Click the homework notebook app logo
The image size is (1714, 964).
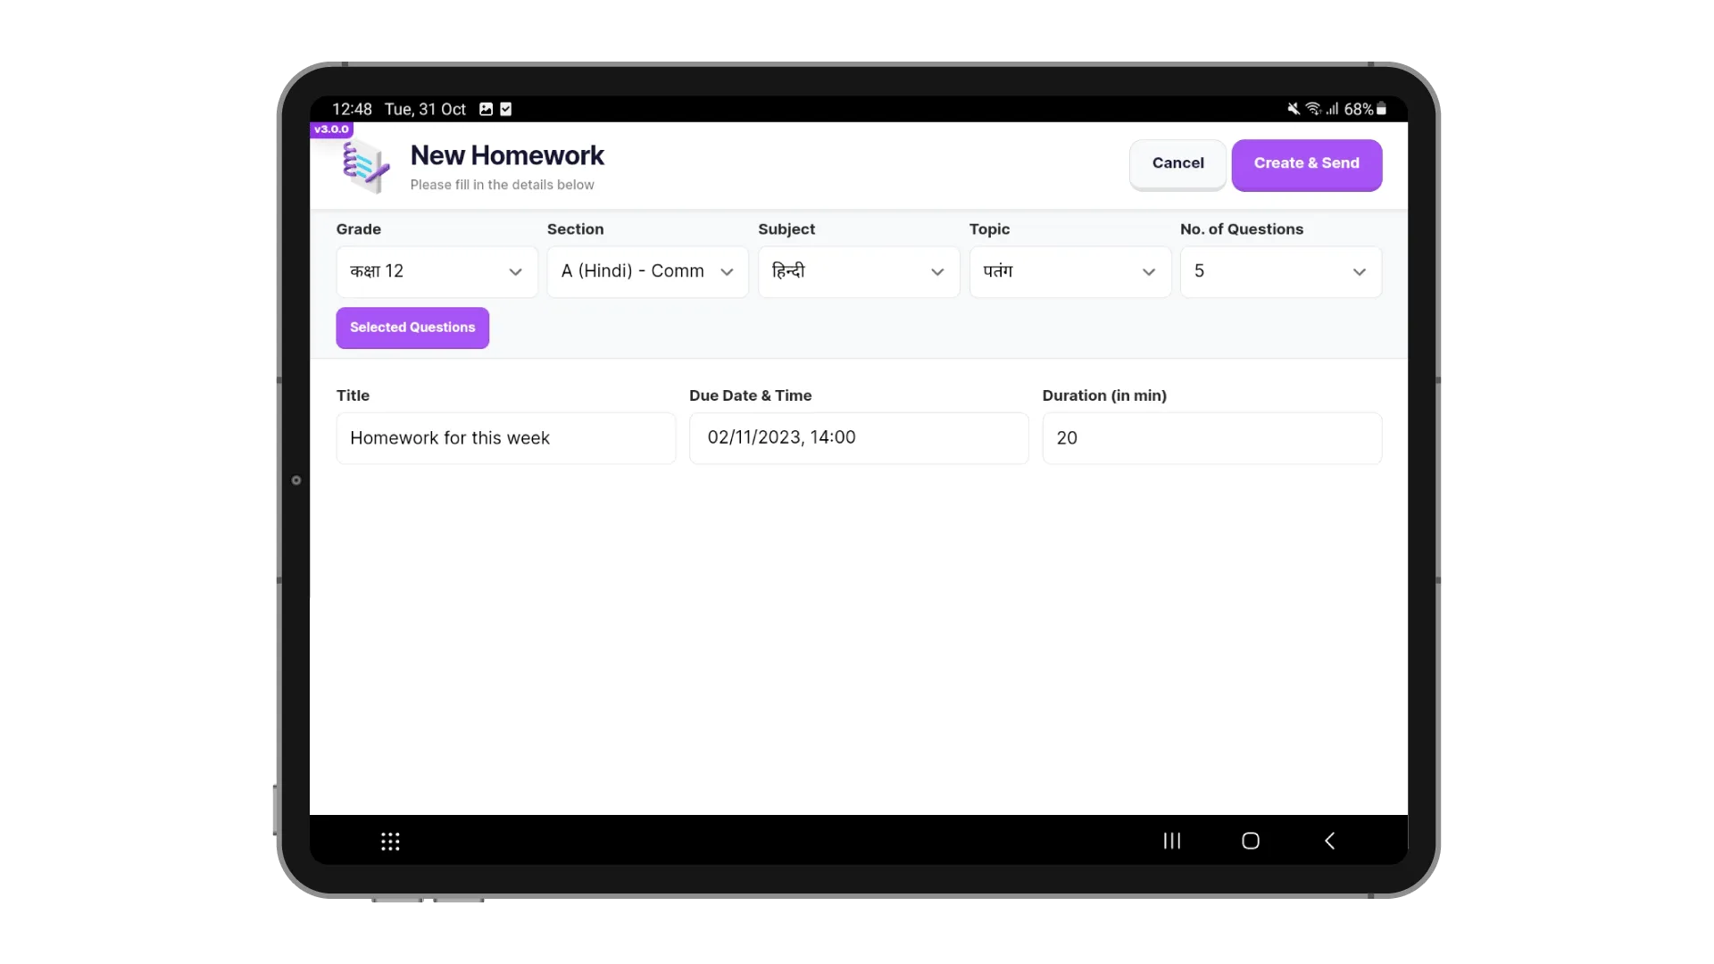pos(366,166)
